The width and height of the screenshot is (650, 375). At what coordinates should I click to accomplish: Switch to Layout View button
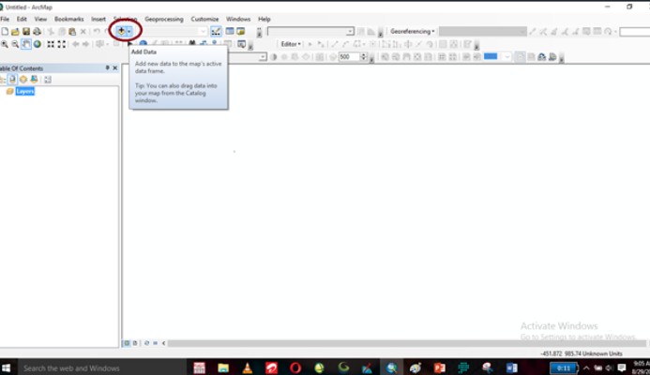pyautogui.click(x=135, y=343)
